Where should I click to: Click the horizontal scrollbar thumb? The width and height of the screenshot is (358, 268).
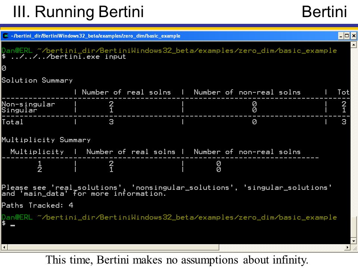coord(113,247)
